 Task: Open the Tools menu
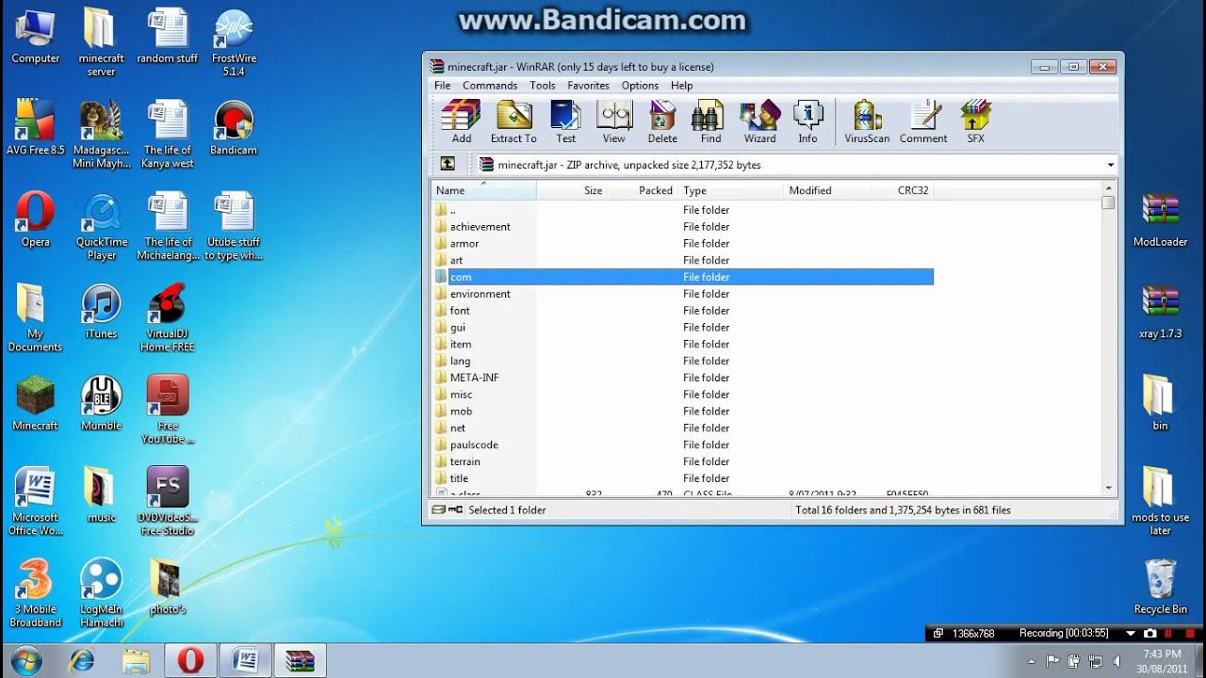[543, 86]
